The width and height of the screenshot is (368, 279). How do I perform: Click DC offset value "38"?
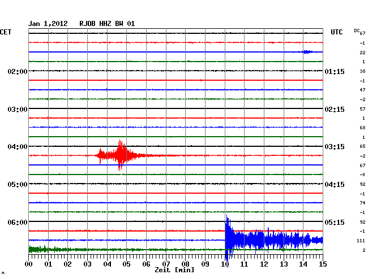click(x=362, y=71)
